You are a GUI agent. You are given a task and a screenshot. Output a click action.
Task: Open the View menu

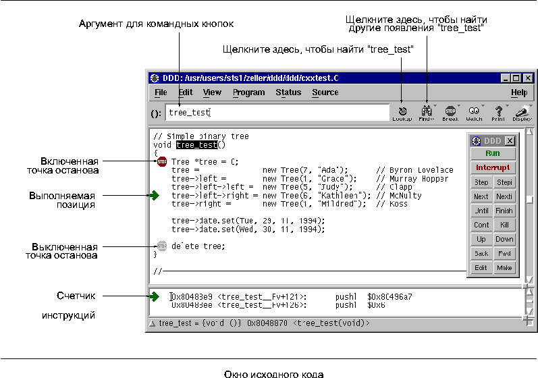click(212, 92)
